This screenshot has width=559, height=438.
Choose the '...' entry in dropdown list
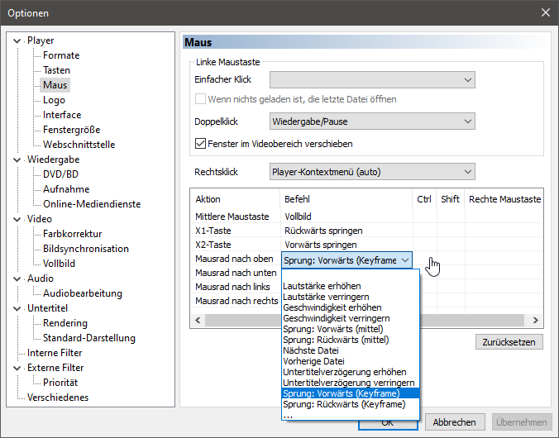click(x=351, y=415)
